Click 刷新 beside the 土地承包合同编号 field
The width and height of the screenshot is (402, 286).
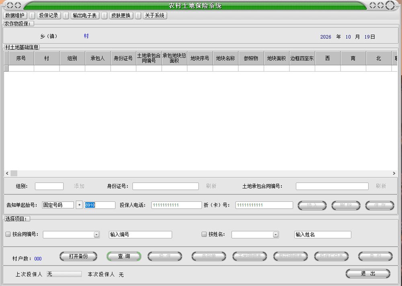[x=381, y=186]
